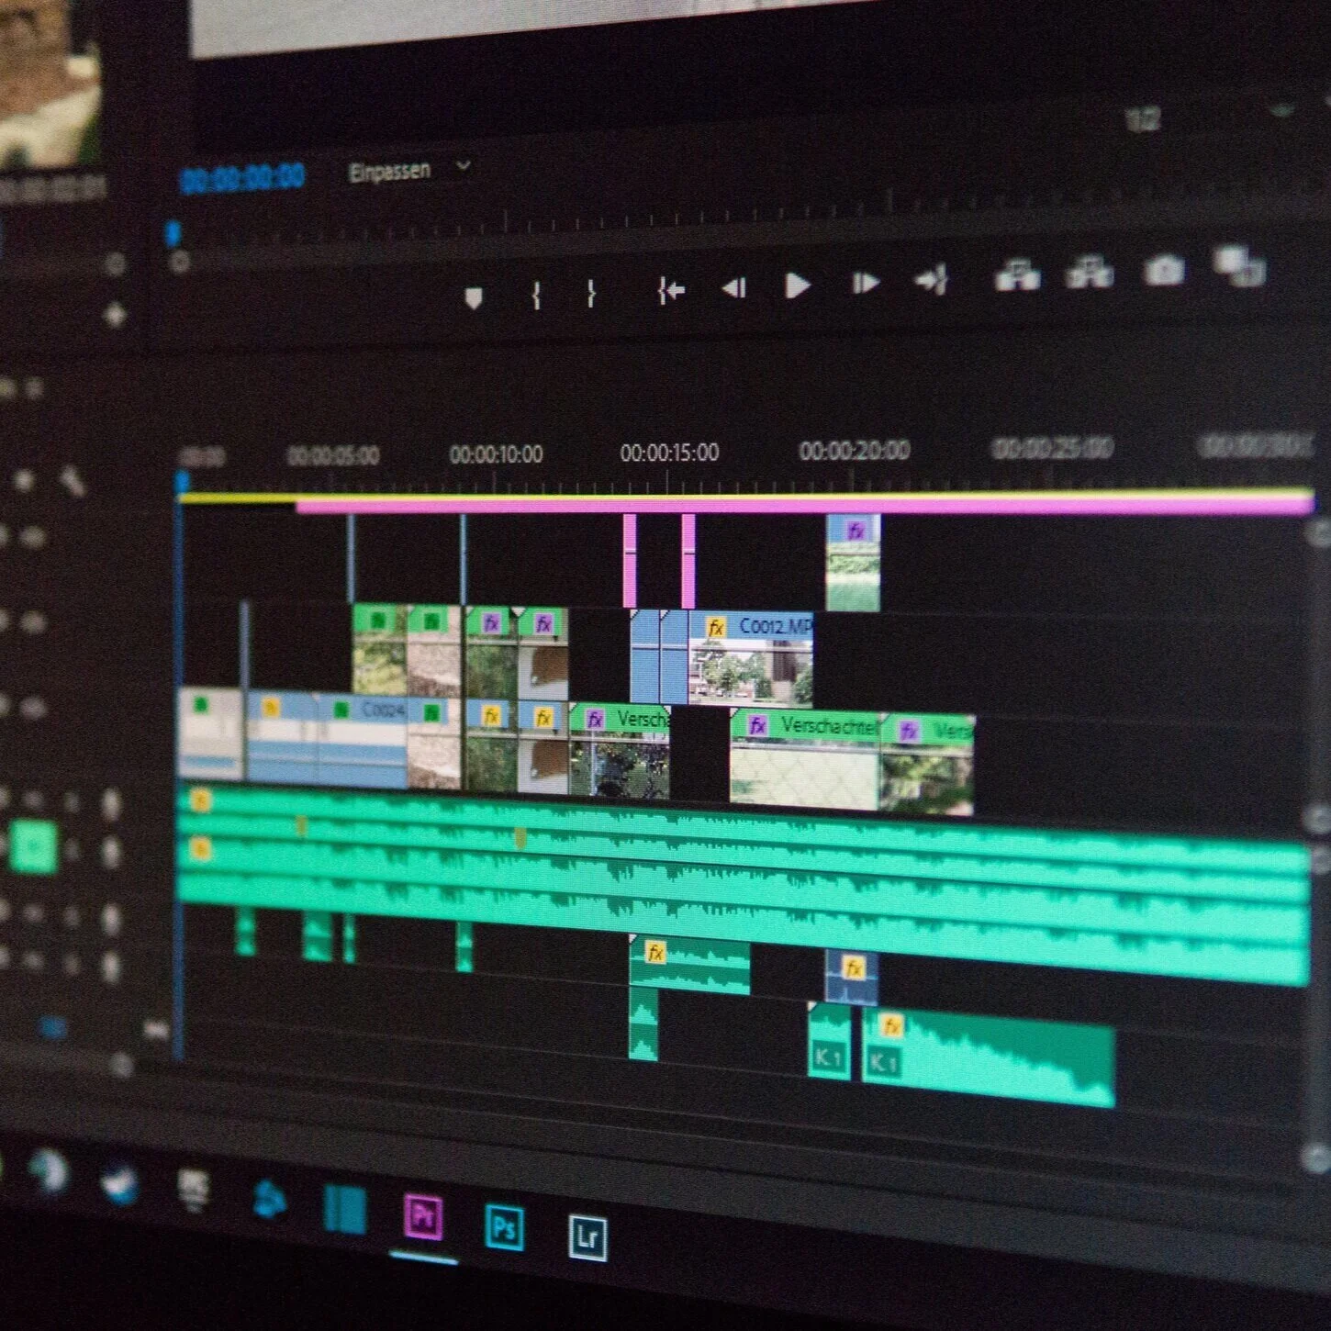The image size is (1331, 1331).
Task: Click the video tracks vertical scroll handle
Action: [1319, 533]
